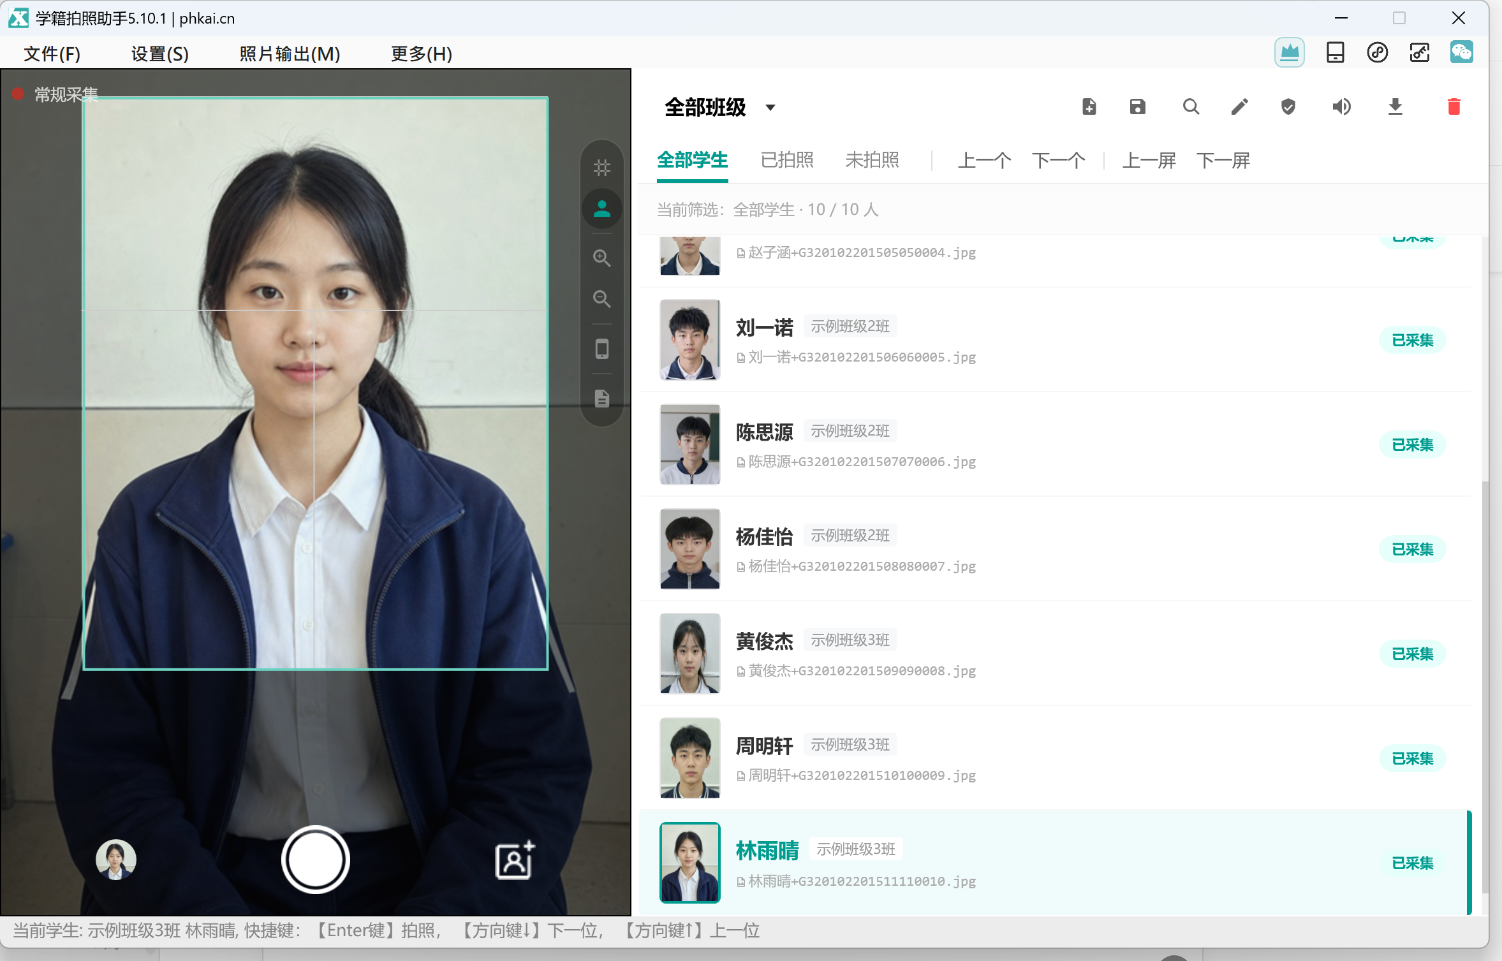Click the red trash delete icon
The image size is (1502, 961).
(1454, 106)
